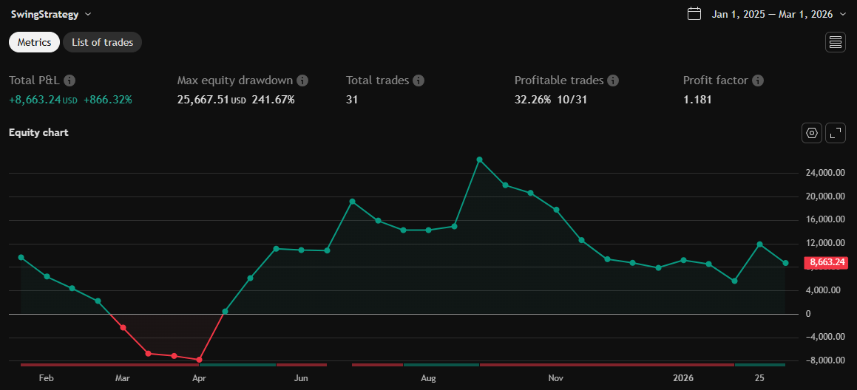This screenshot has width=857, height=390.
Task: Click info icon beside Max equity drawdown
Action: 302,81
